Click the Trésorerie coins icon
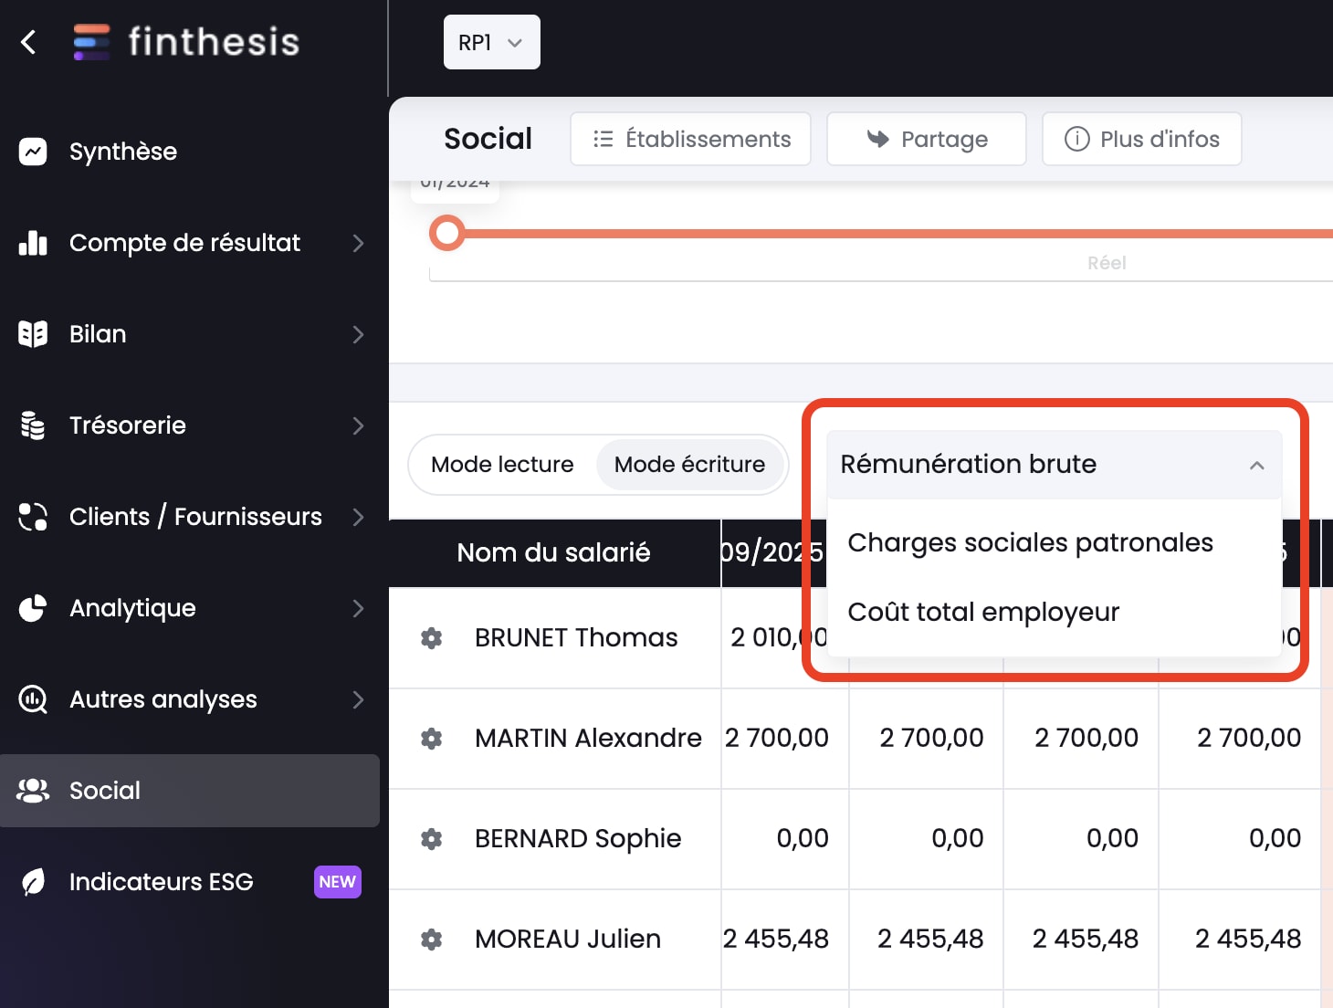Viewport: 1333px width, 1008px height. pos(33,425)
